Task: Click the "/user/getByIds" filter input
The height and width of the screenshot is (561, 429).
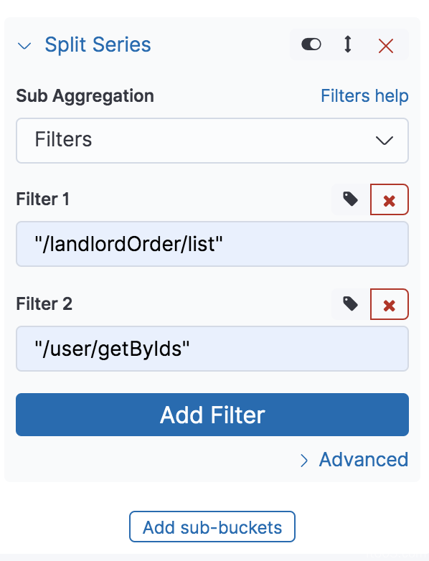Action: (212, 349)
